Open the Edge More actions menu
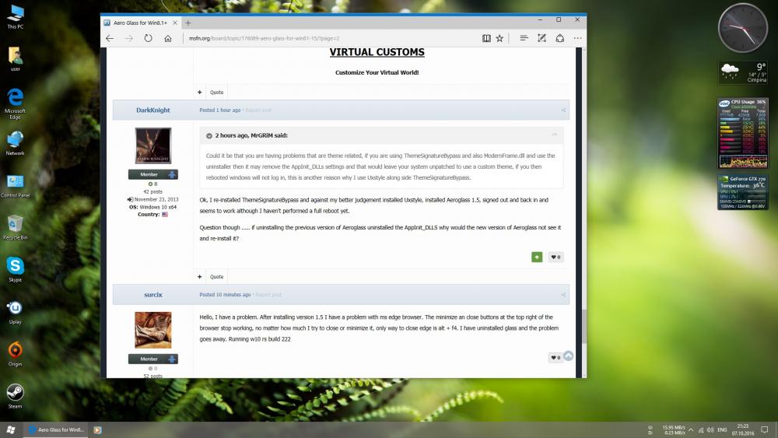Screen dimensions: 778x438 (576, 38)
